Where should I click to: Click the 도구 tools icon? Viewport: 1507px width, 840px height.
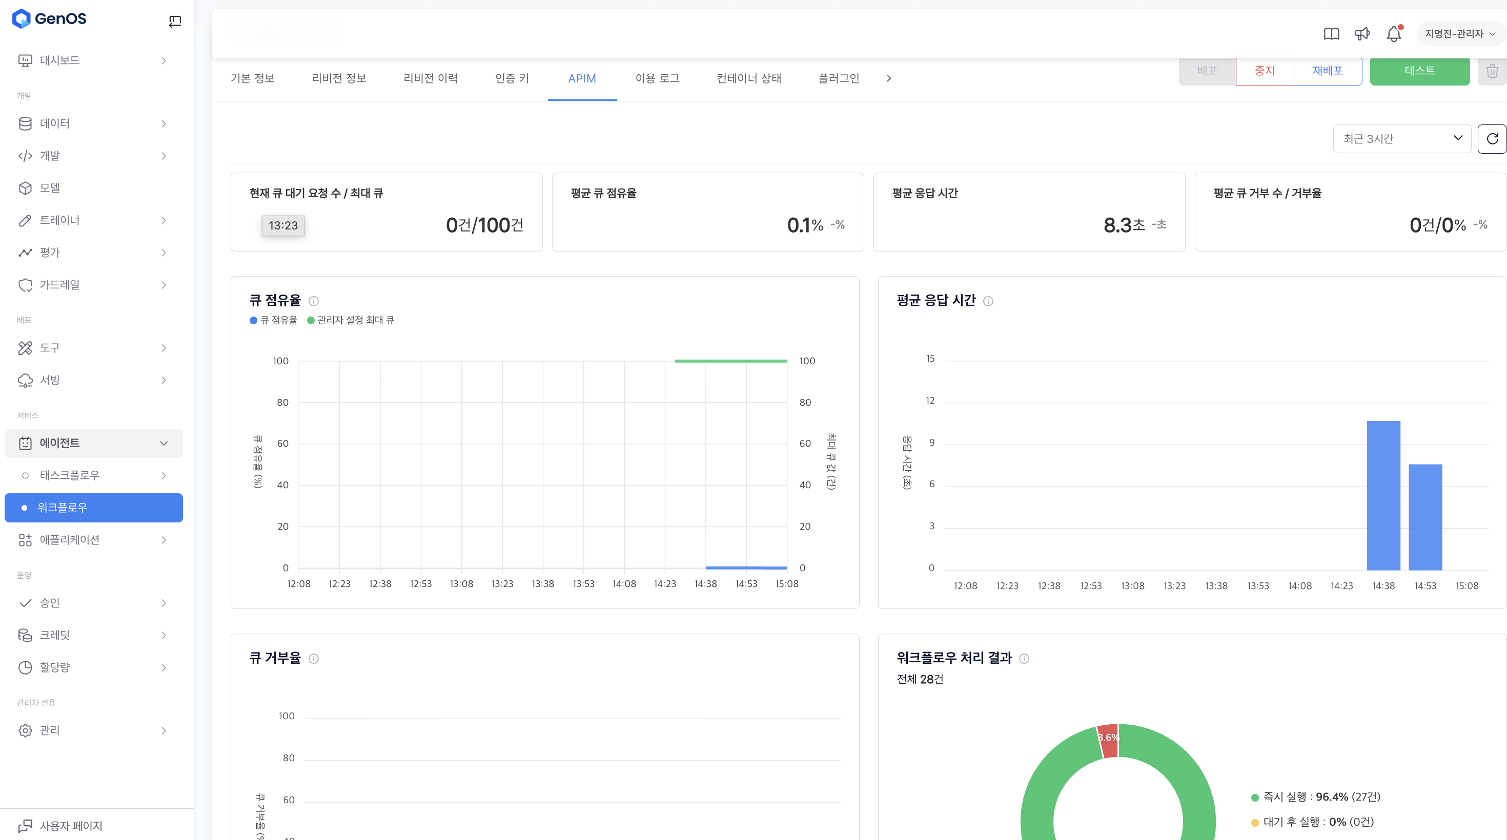[25, 348]
